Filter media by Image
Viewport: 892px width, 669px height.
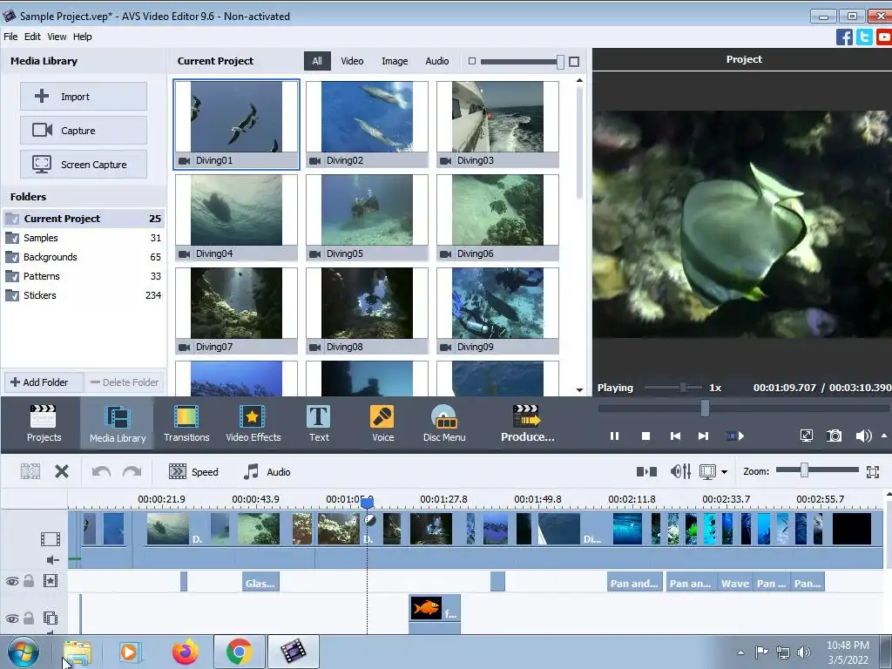click(x=395, y=61)
